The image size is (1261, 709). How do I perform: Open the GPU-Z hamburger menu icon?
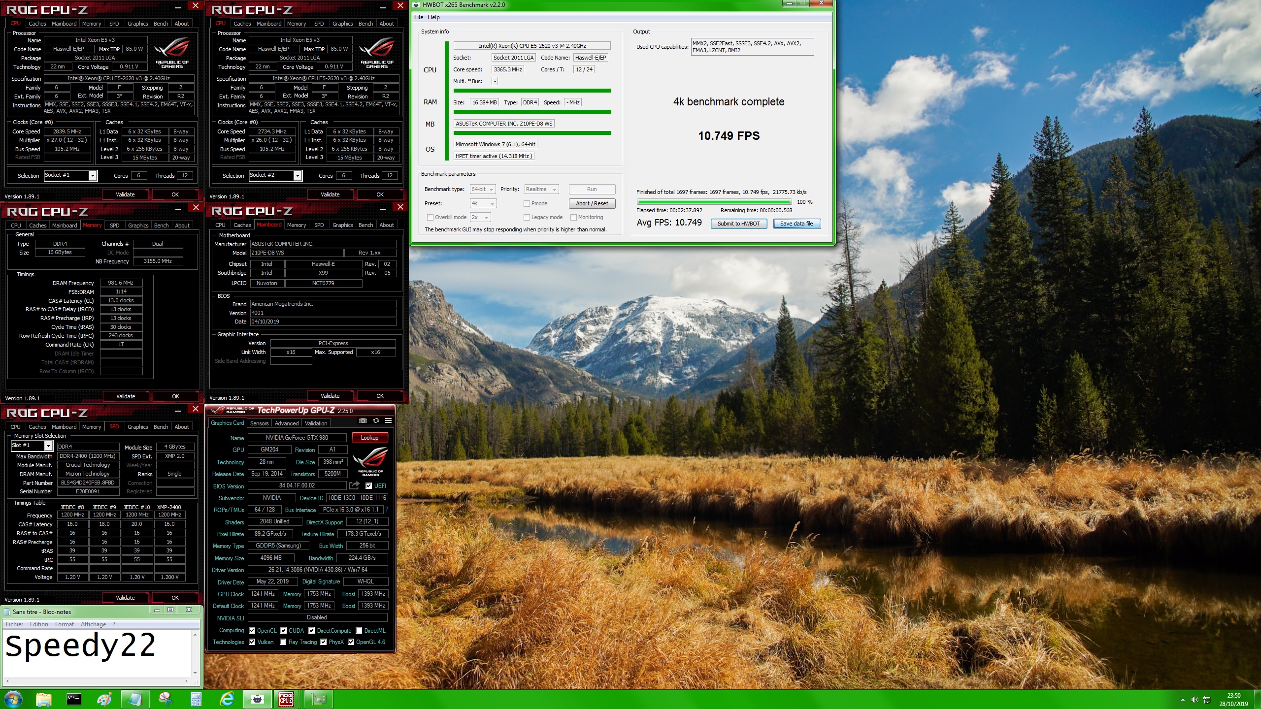click(x=388, y=420)
